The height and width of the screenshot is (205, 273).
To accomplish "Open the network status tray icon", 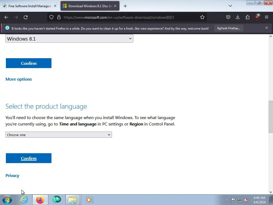I will coord(240,200).
